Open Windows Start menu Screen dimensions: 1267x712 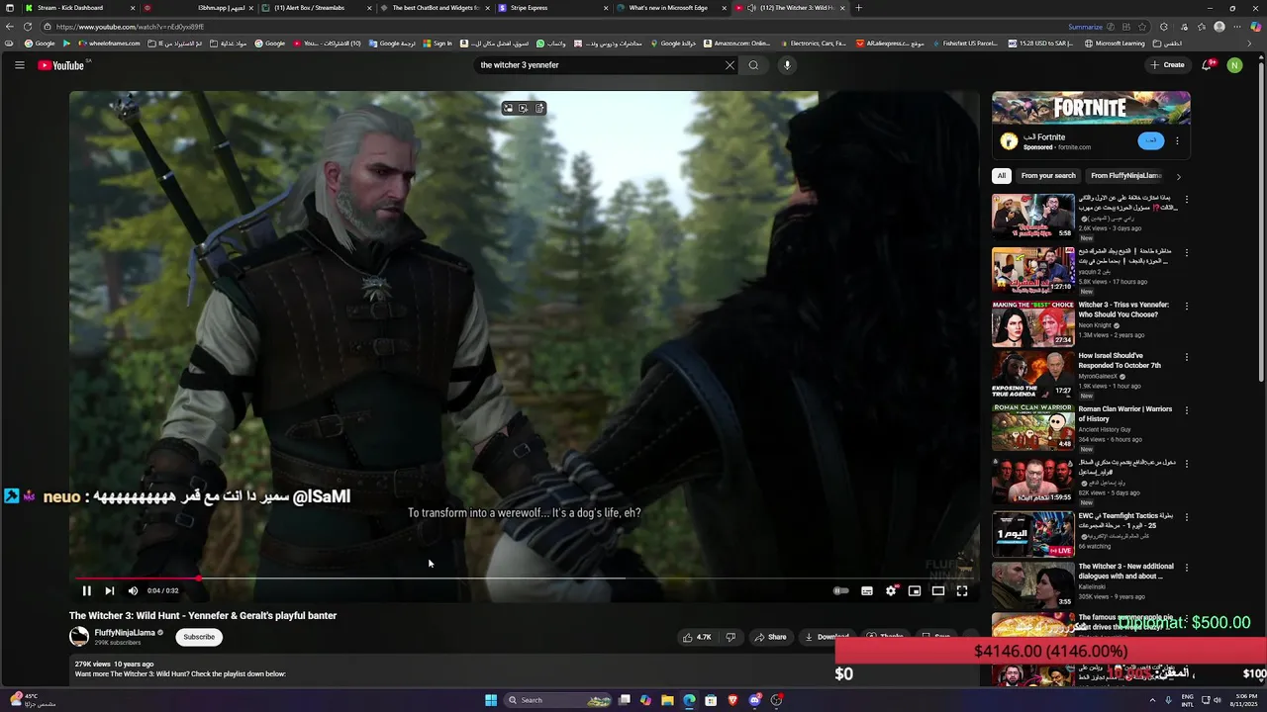coord(490,700)
